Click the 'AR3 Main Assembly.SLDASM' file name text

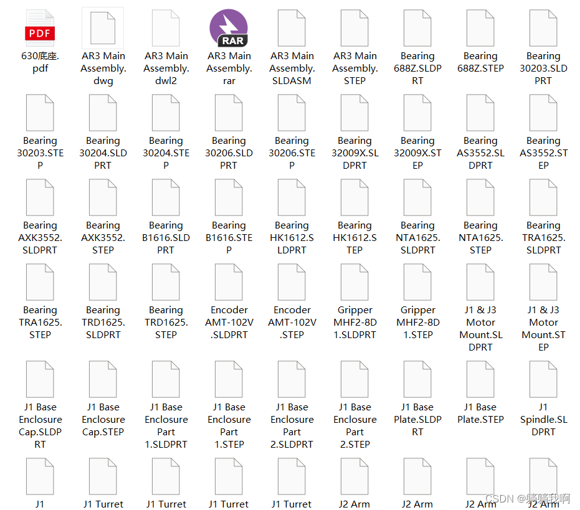tap(292, 68)
